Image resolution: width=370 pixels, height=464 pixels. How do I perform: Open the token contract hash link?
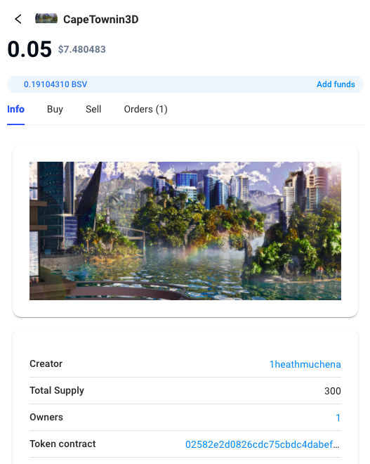tap(263, 444)
